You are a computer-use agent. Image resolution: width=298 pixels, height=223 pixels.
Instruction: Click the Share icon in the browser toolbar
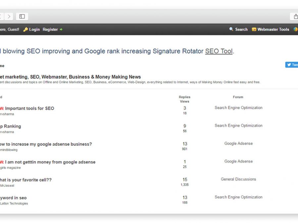pyautogui.click(x=295, y=17)
